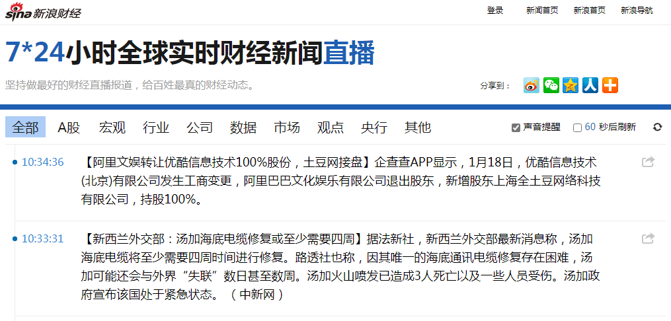Share page to Weibo
671x321 pixels.
point(532,85)
